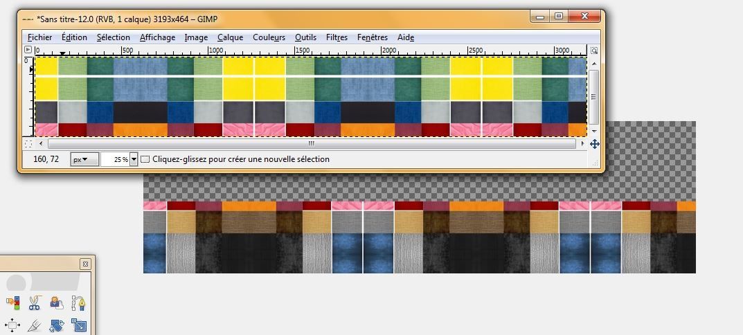The image size is (743, 335).
Task: Click the horizontal scrollbar right arrow
Action: click(x=582, y=143)
